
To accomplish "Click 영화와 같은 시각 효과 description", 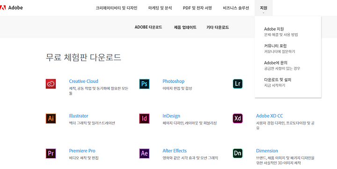I will pos(190,158).
